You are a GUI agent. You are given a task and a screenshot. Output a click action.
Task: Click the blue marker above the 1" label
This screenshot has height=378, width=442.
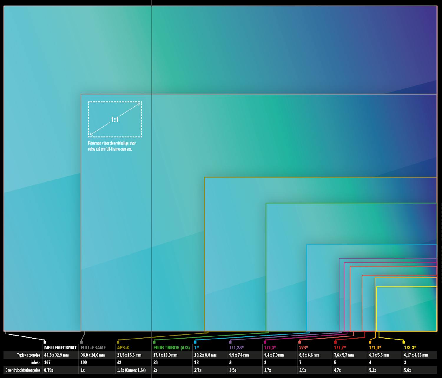coord(195,342)
